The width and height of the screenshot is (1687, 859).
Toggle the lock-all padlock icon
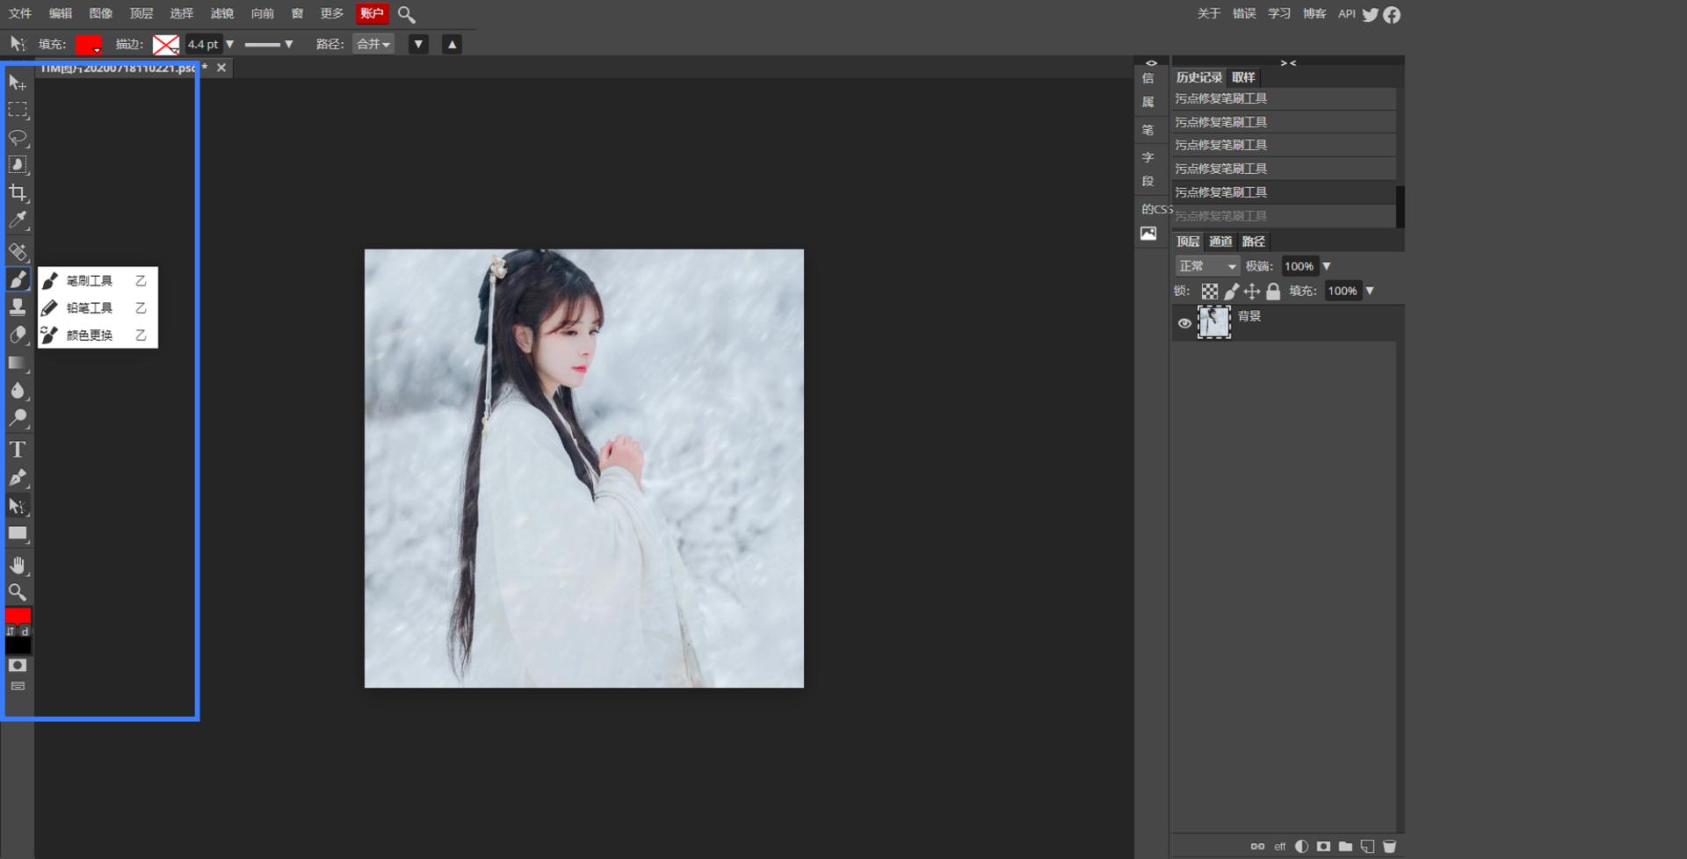click(x=1273, y=291)
